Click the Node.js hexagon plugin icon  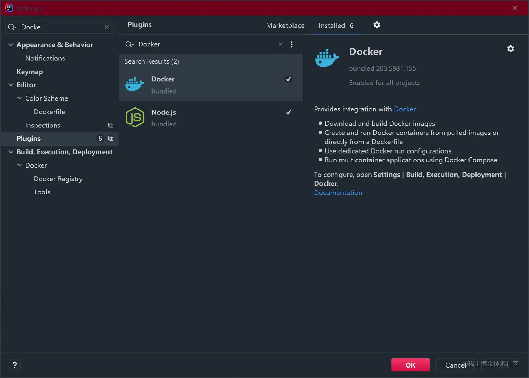[135, 117]
